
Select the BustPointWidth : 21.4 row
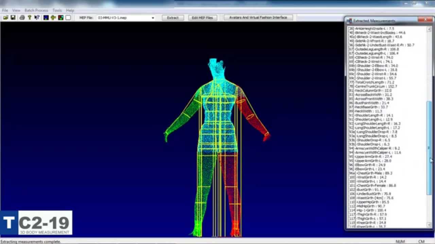369,103
